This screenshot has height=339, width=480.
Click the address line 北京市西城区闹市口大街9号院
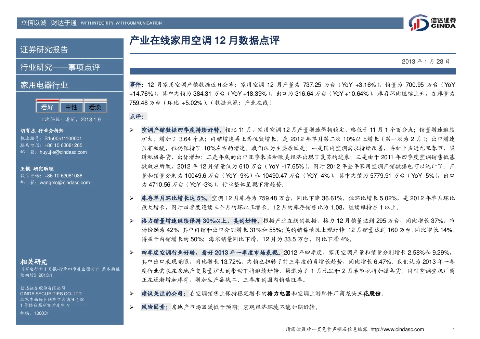(52, 299)
